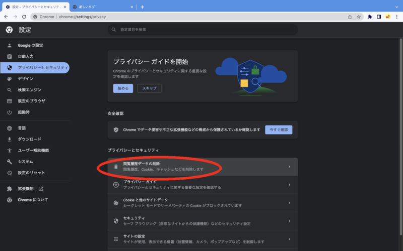Click the browser forward arrow
Screen dimensions: 403x251
click(x=15, y=17)
